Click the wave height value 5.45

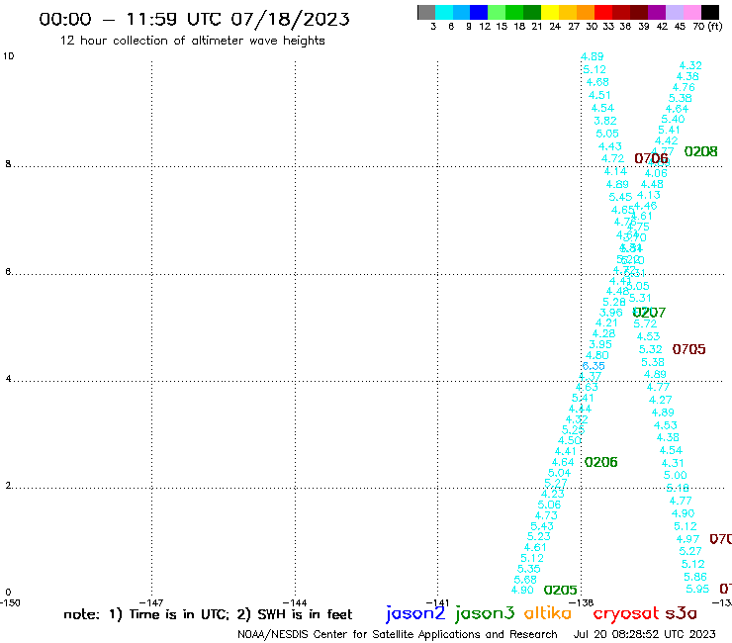[x=620, y=197]
